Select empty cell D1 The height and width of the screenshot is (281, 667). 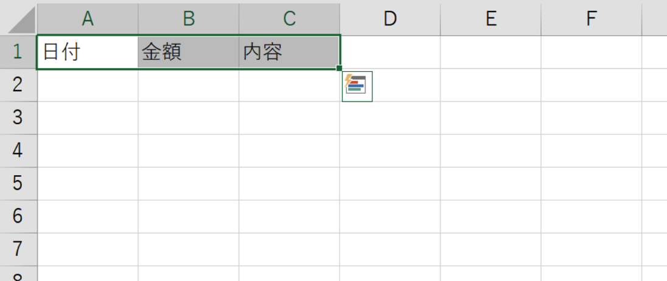click(x=390, y=52)
